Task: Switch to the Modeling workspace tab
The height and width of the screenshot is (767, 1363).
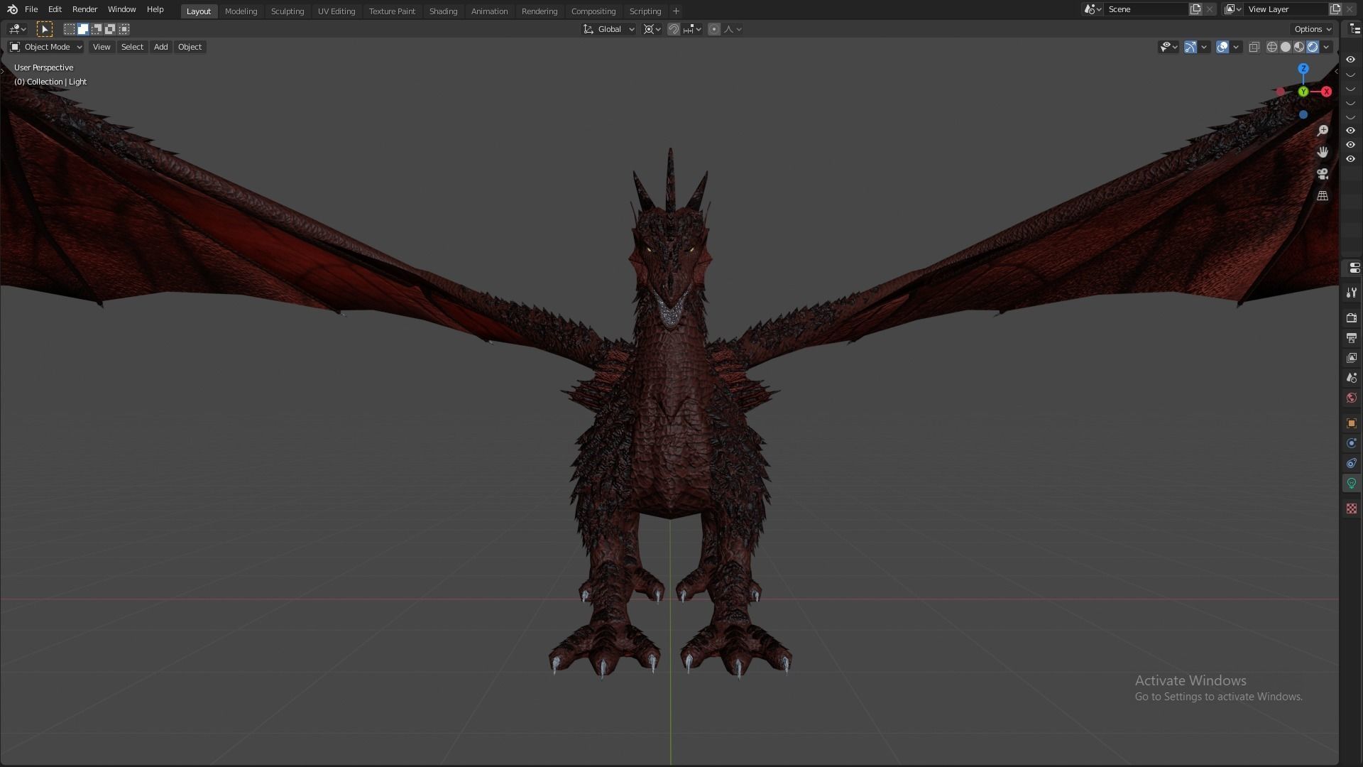Action: 241,11
